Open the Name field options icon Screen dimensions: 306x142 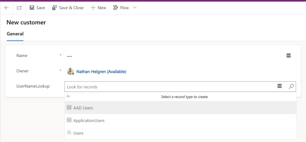[x=289, y=55]
